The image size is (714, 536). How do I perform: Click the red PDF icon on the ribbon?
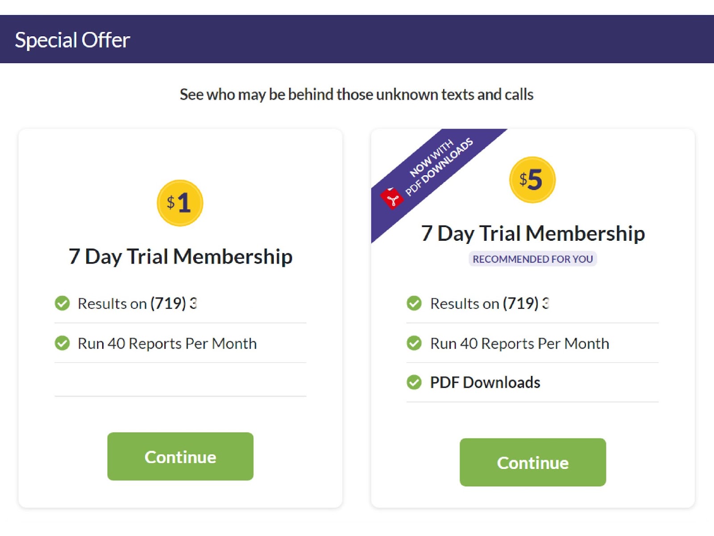(391, 198)
